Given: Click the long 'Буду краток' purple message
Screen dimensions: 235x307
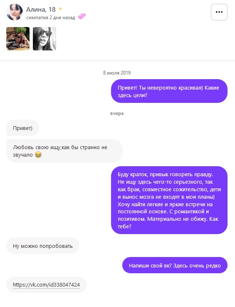Looking at the screenshot, I should [x=169, y=200].
